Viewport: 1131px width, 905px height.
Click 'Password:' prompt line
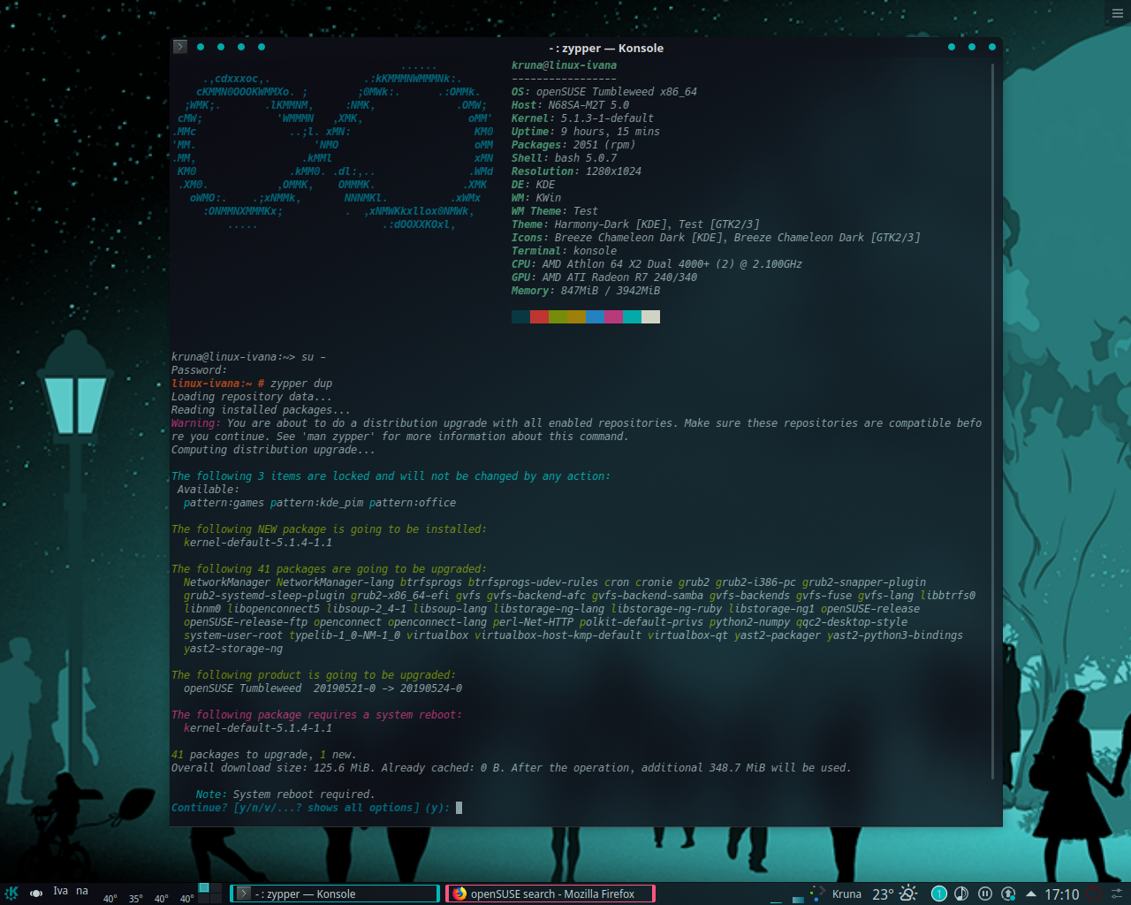[199, 370]
